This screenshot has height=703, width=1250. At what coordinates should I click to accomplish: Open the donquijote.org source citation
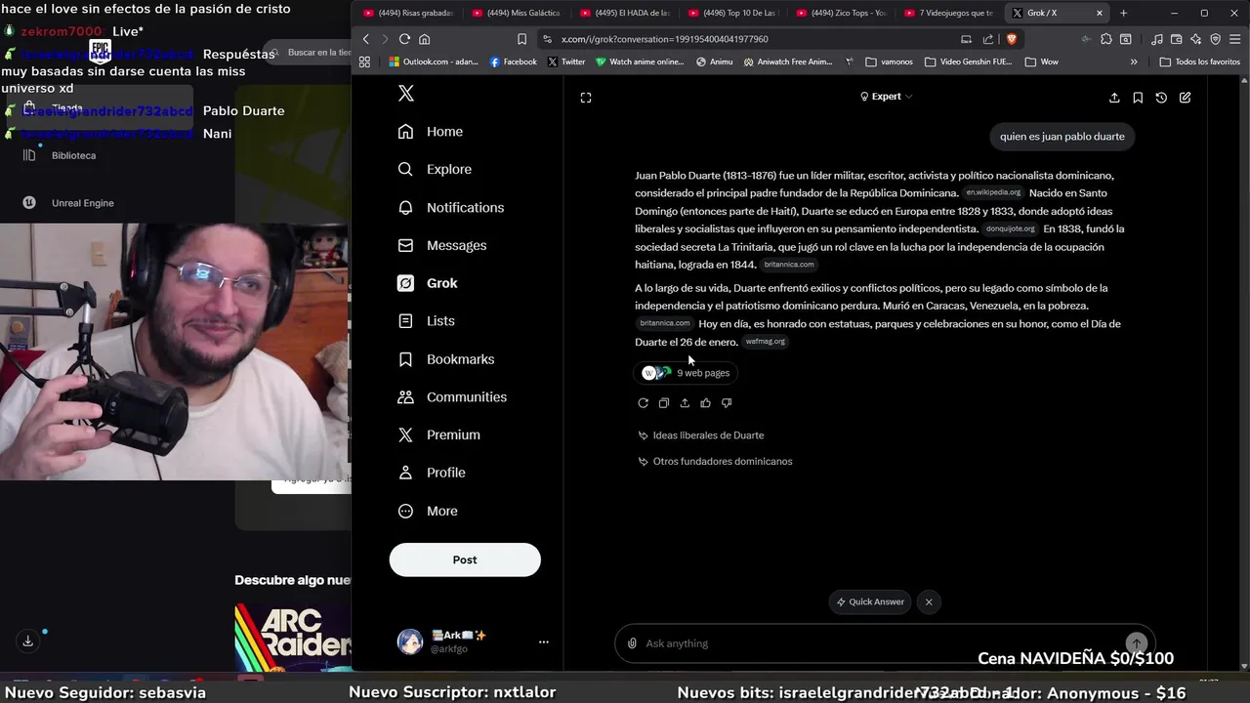pos(1010,229)
